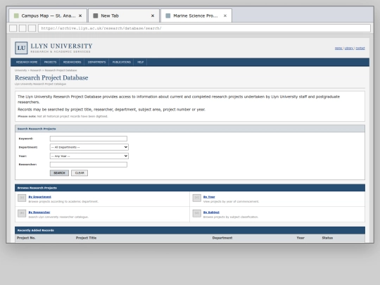Switch to the New Tab tab
The image size is (380, 285).
(x=124, y=15)
